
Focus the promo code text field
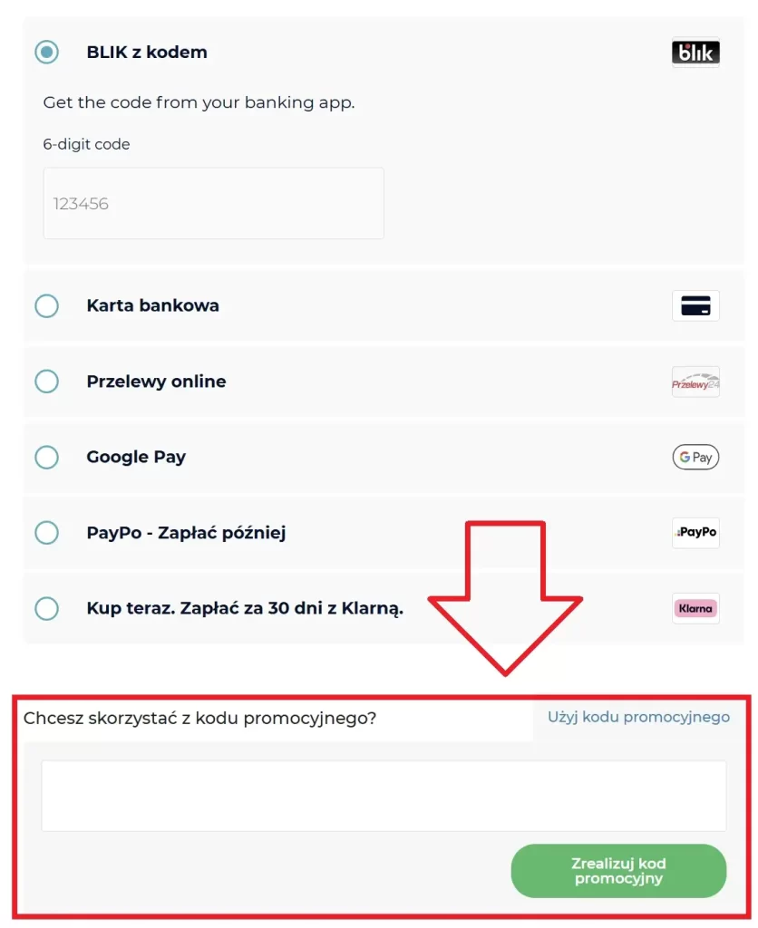coord(384,796)
